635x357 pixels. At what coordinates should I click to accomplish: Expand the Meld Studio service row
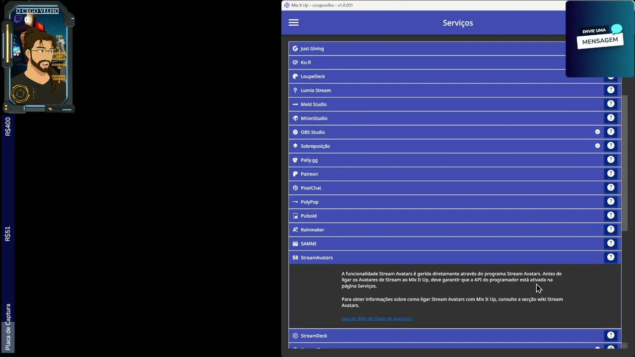pos(454,104)
